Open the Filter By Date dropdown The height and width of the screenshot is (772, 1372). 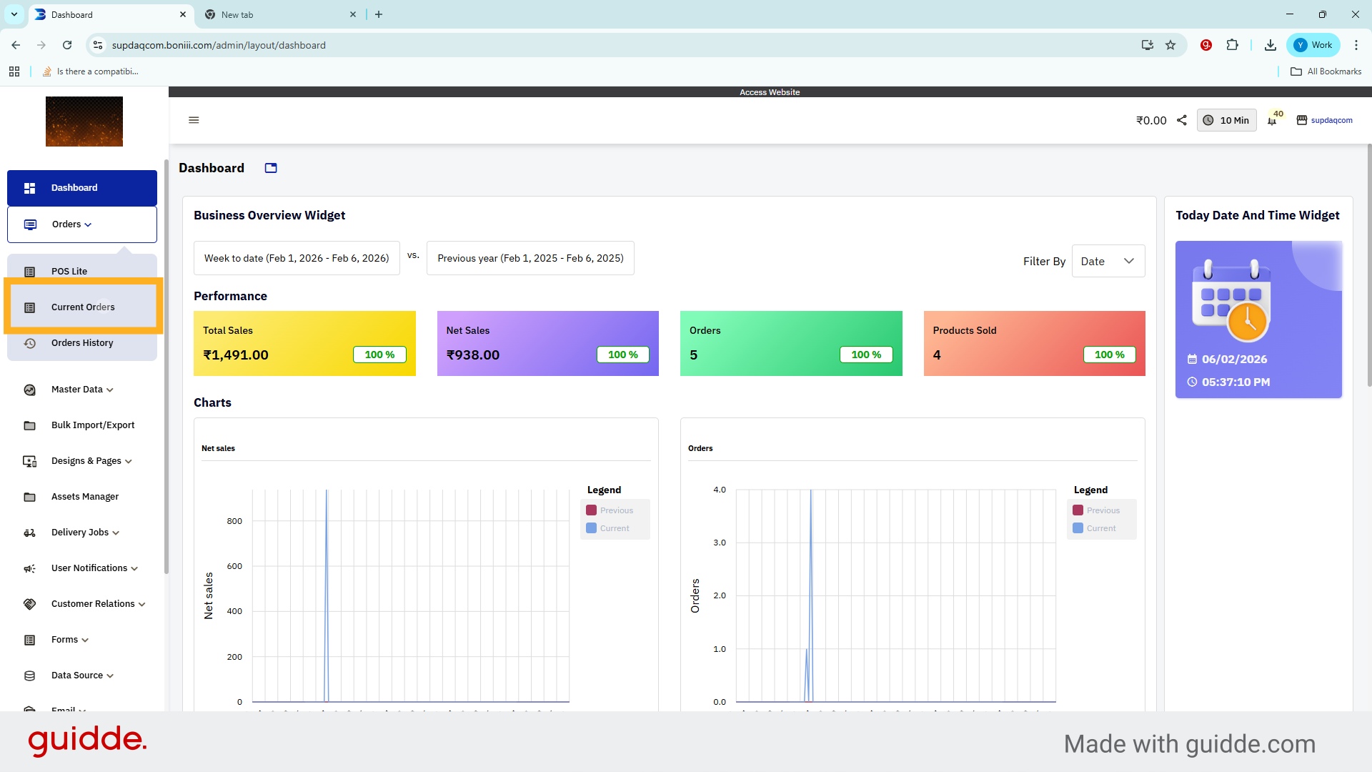1108,262
